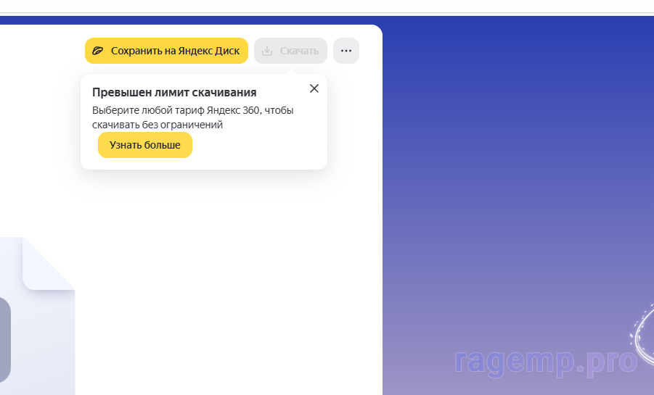Click empty white panel area below the popup
This screenshot has width=654, height=395.
click(218, 275)
